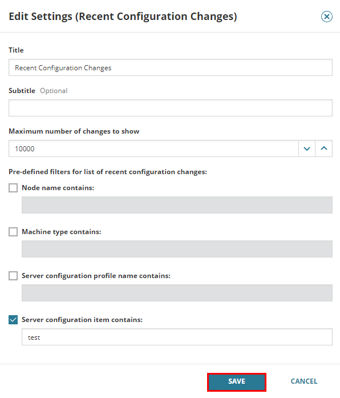Screen dimensions: 340x398
Task: Save the settings
Action: pos(237,381)
